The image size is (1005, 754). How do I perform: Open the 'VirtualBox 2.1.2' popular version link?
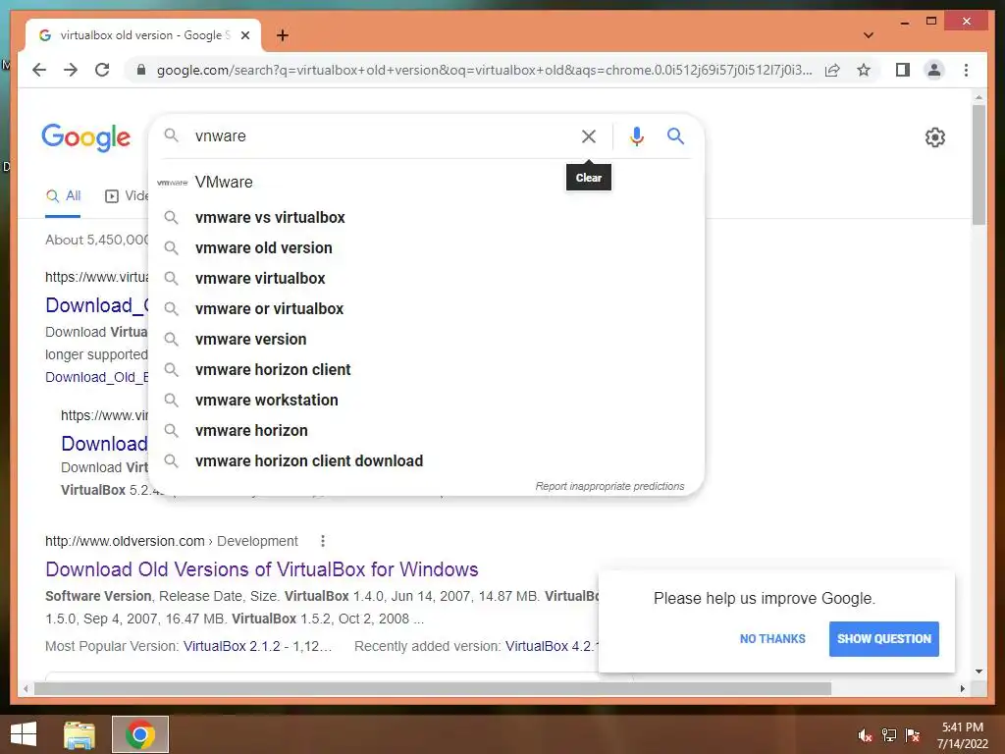(x=258, y=646)
